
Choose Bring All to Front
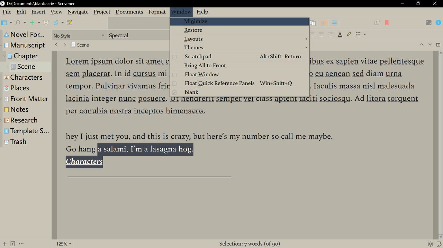coord(239,66)
